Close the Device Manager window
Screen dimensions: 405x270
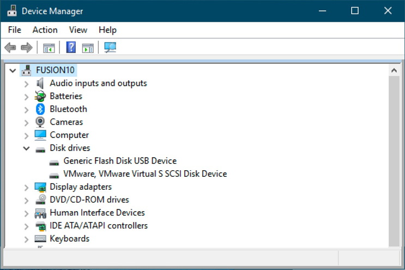[x=388, y=11]
